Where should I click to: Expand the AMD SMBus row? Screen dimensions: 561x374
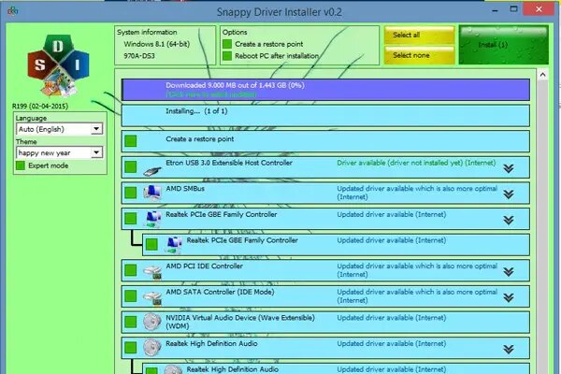(x=509, y=194)
